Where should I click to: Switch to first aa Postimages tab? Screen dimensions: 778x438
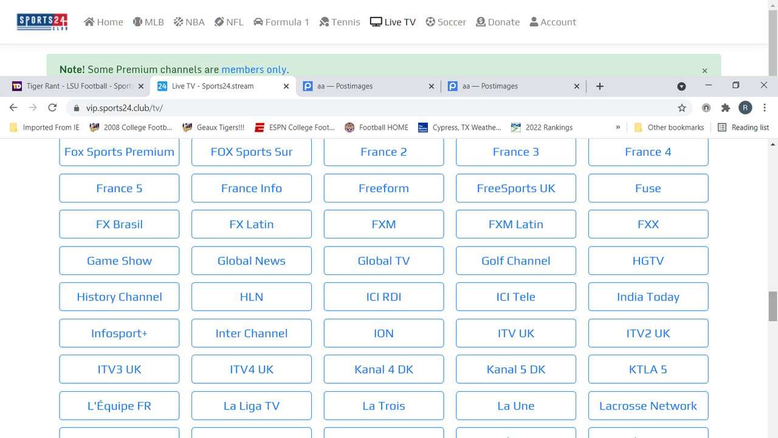(368, 86)
